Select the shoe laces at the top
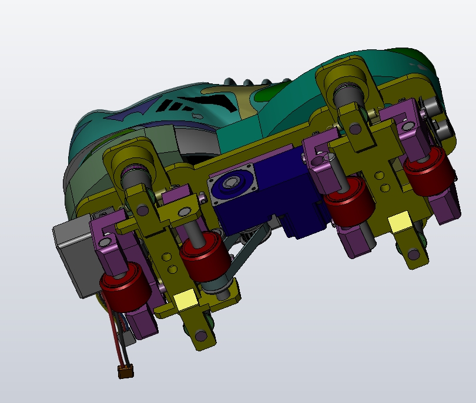Screen dimensions: 476x403 tap(257, 82)
